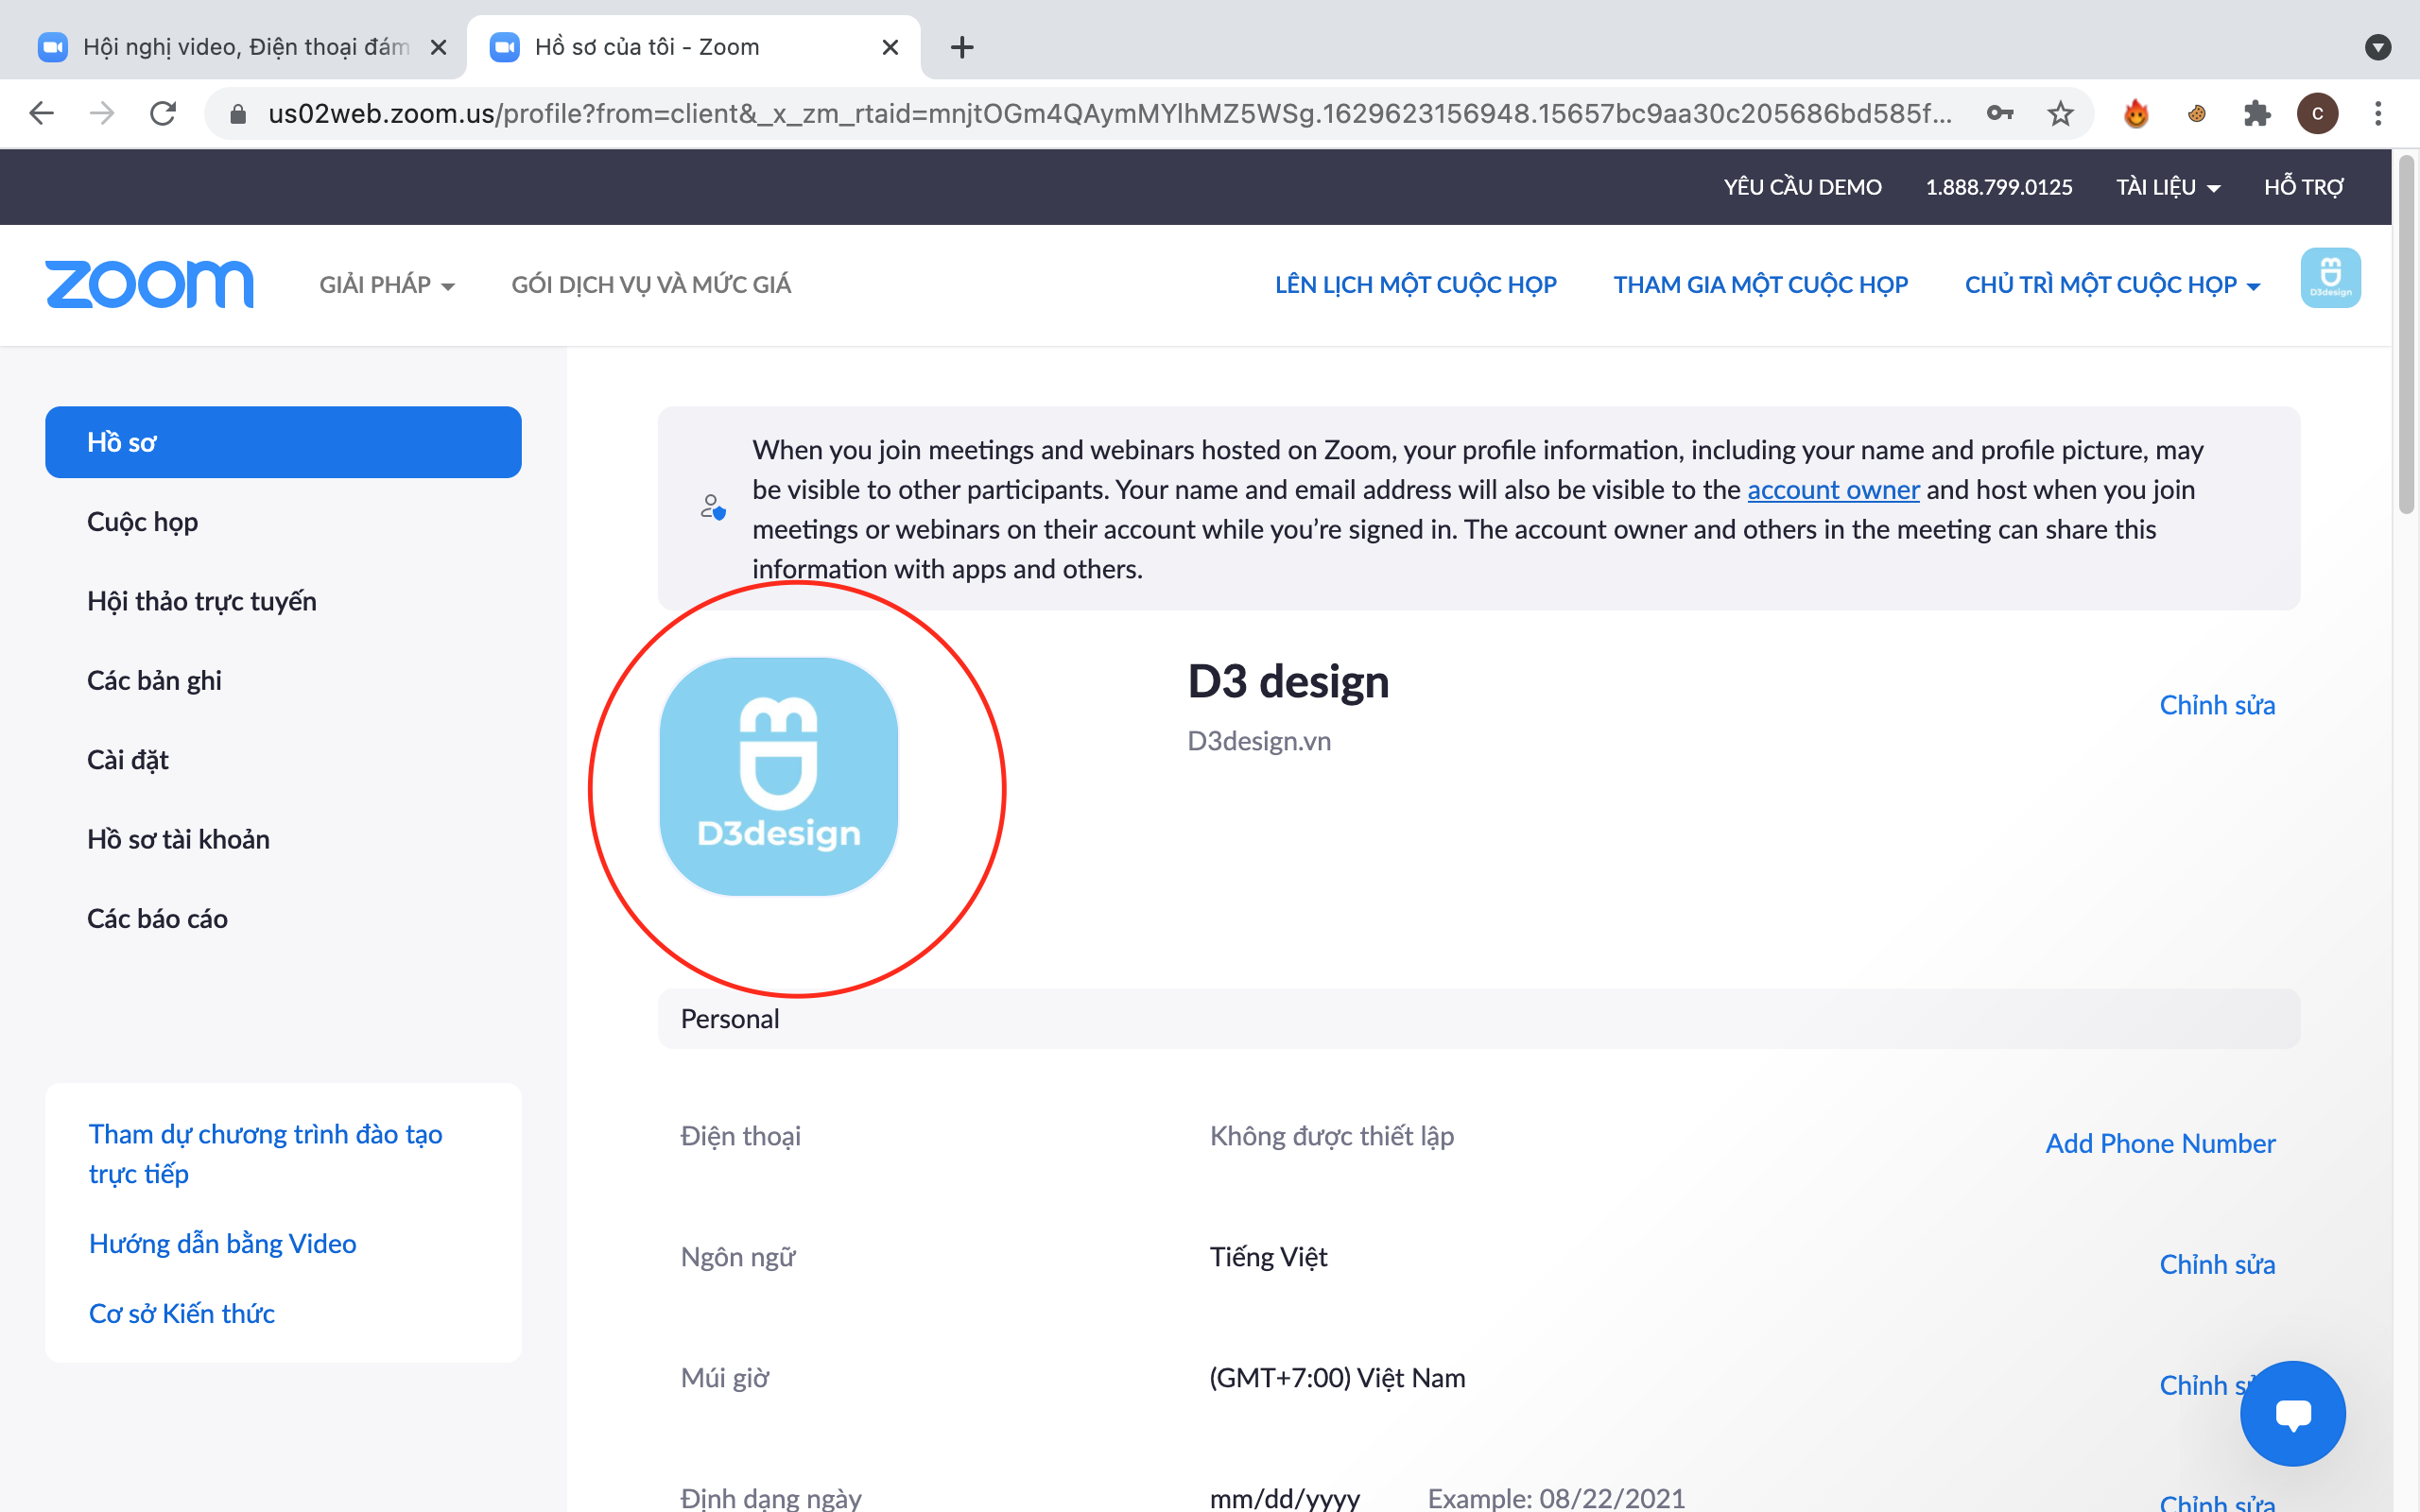2420x1512 pixels.
Task: Click the D3design.vn text
Action: pyautogui.click(x=1259, y=741)
